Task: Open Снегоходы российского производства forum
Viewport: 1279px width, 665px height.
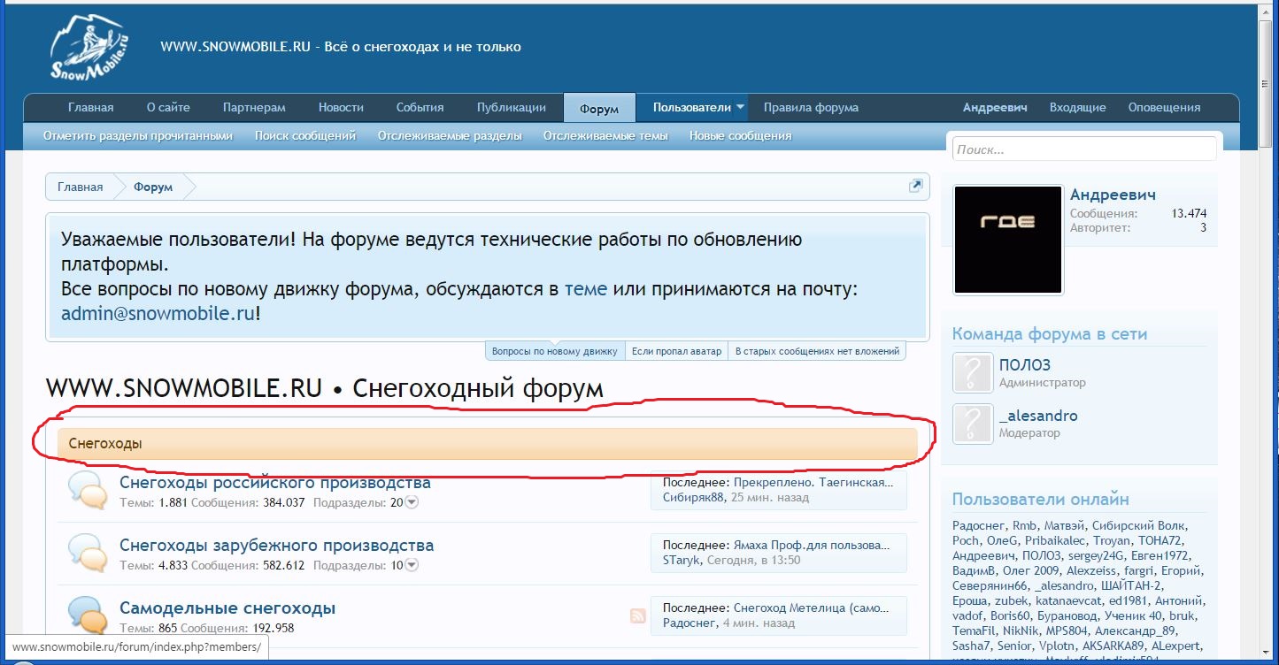Action: coord(275,483)
